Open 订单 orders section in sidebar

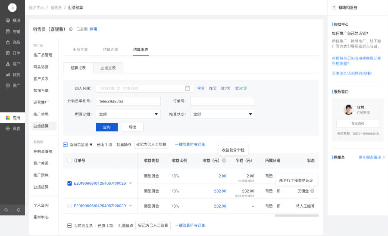click(x=13, y=53)
